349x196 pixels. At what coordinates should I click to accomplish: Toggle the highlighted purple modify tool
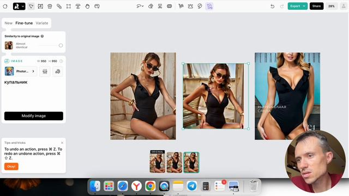point(209,6)
